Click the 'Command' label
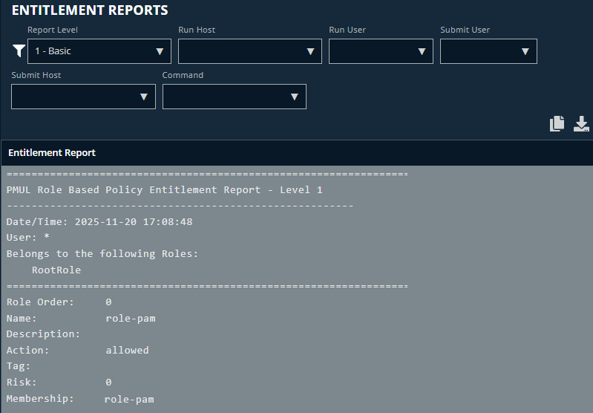Viewport: 593px width, 413px height. pyautogui.click(x=183, y=75)
